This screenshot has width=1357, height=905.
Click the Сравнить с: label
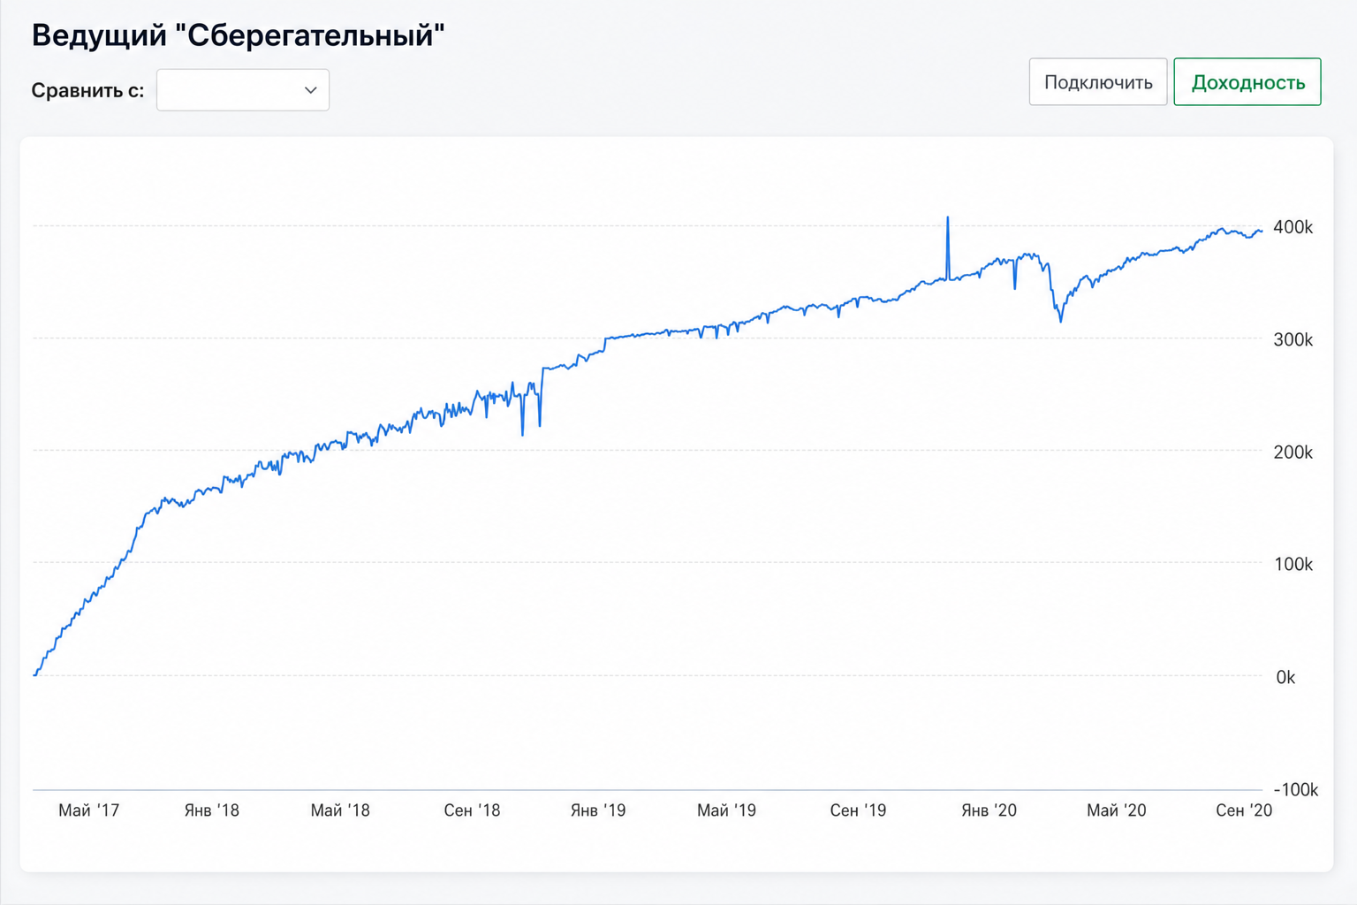pos(87,90)
